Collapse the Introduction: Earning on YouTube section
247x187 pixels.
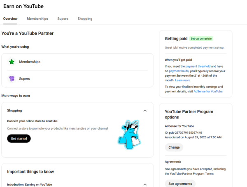[145, 184]
